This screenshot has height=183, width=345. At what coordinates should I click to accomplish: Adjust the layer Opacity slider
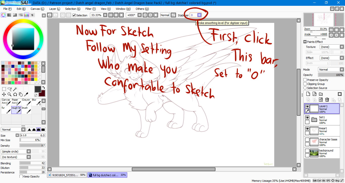pyautogui.click(x=331, y=75)
